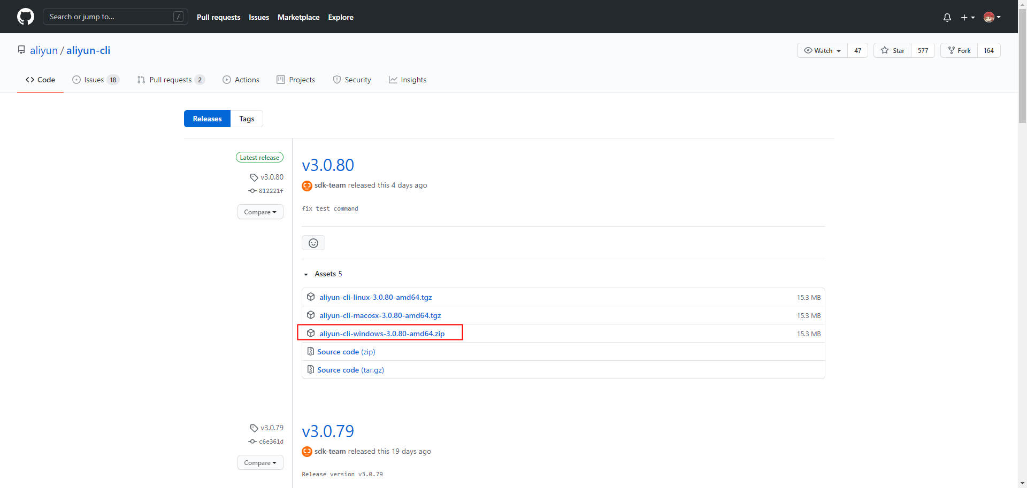
Task: Switch to the Projects tab
Action: tap(296, 80)
